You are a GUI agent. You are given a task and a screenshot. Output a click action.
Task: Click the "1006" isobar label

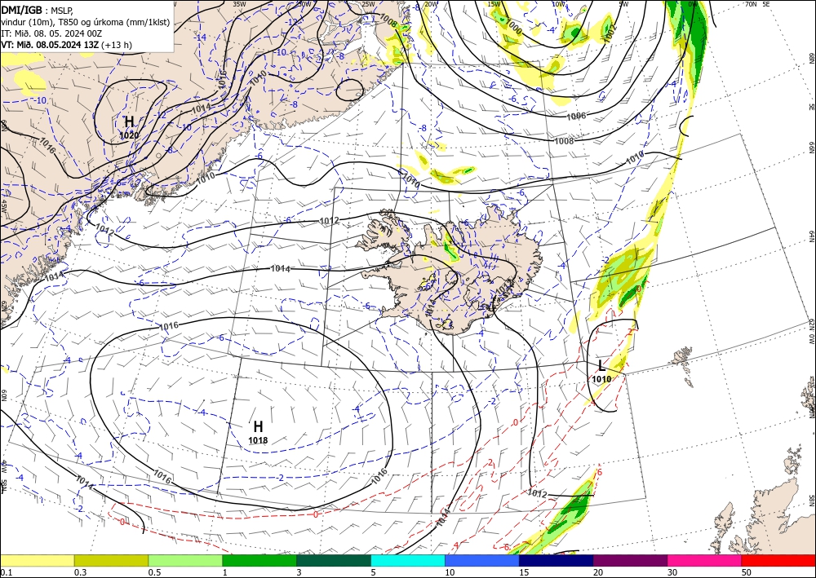[576, 116]
